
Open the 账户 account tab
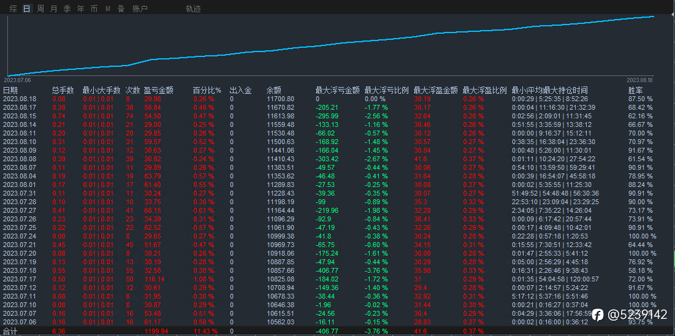140,9
